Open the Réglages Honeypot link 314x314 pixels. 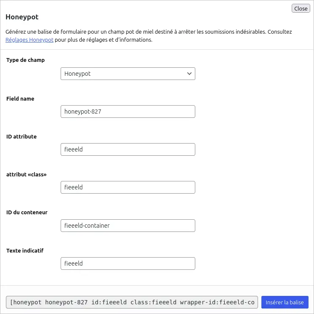point(29,40)
